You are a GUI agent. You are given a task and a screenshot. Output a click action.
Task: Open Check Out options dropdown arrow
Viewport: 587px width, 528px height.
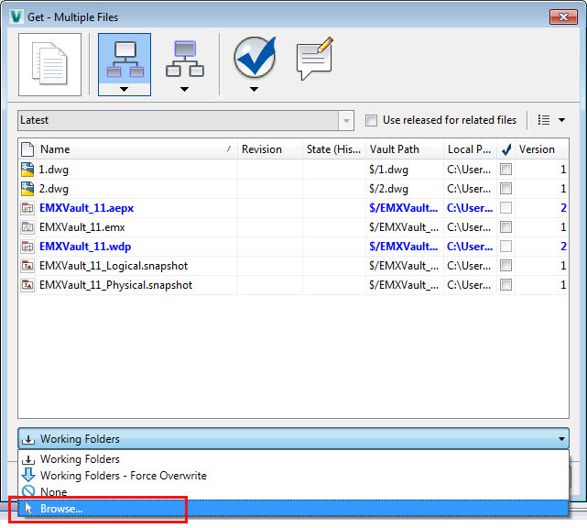254,89
